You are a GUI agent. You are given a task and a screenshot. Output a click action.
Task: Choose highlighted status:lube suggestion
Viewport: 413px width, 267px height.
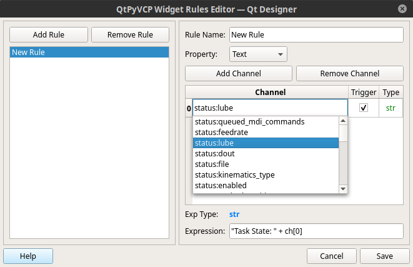266,143
